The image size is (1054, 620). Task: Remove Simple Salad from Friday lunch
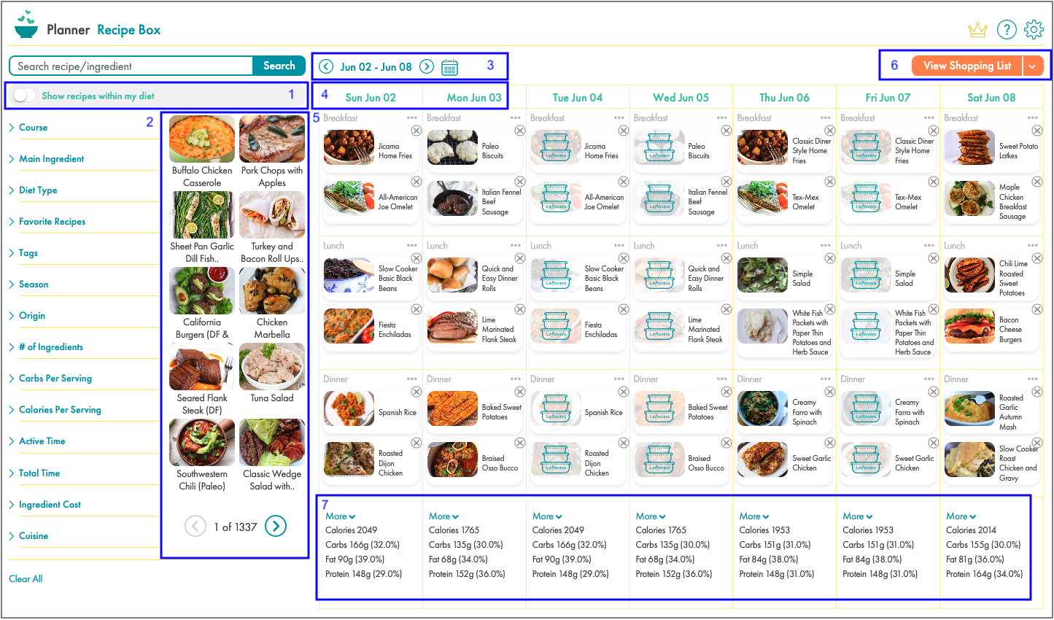[x=933, y=258]
